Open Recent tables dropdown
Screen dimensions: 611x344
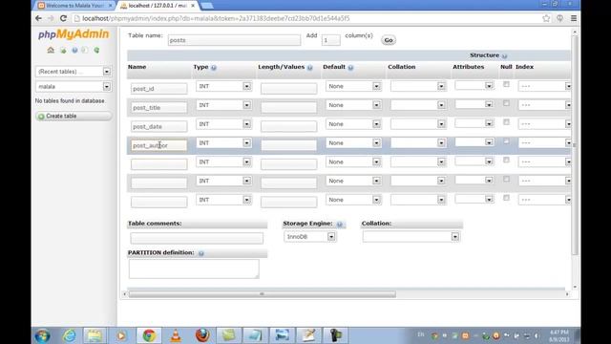click(x=74, y=72)
